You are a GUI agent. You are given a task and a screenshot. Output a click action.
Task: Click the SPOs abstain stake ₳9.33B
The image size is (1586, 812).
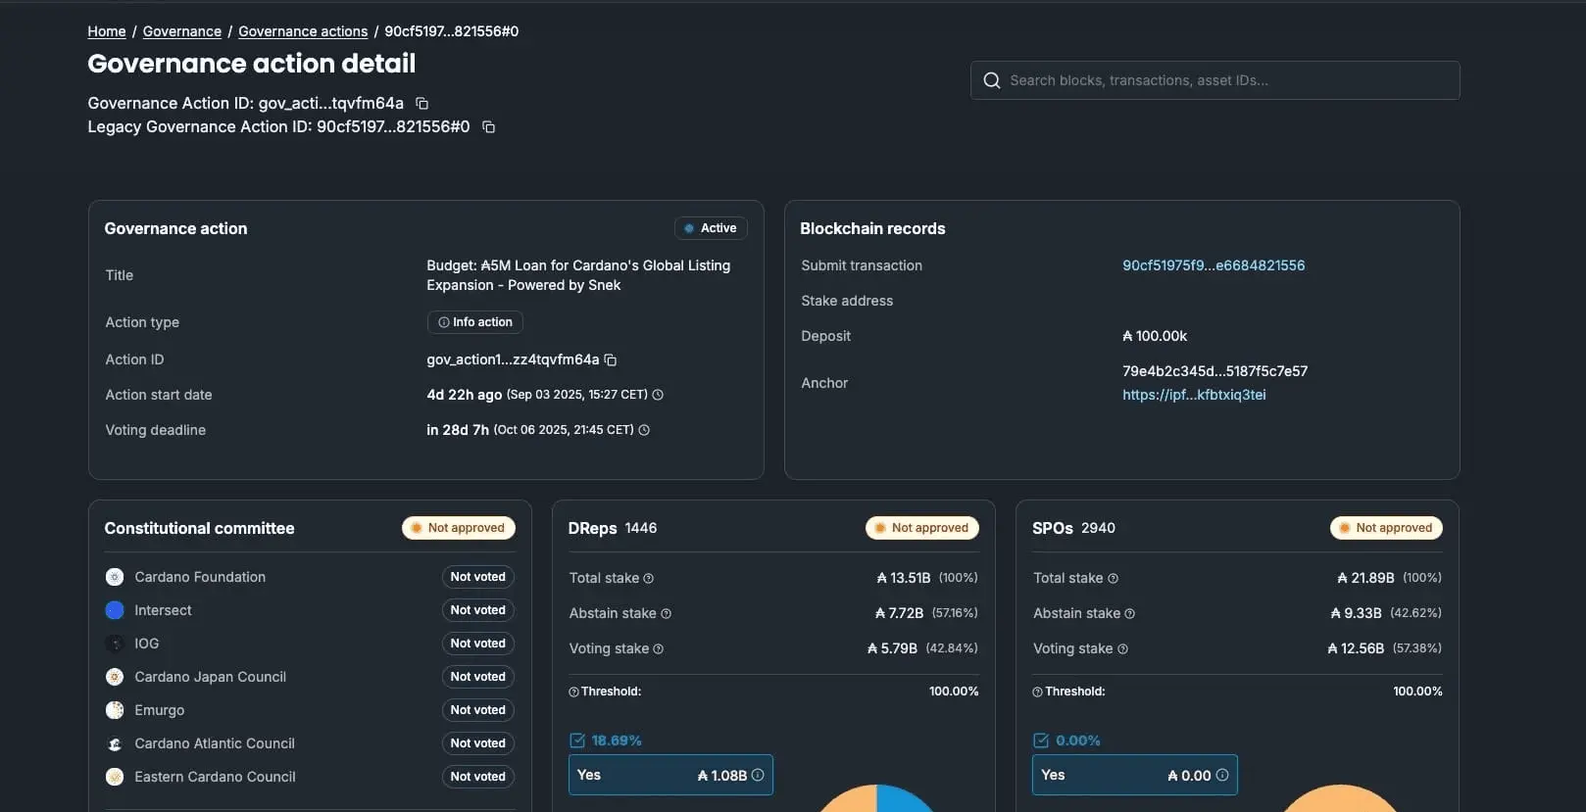click(1356, 613)
